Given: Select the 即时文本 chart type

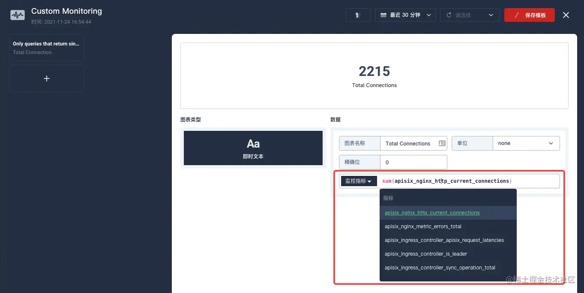Looking at the screenshot, I should (x=253, y=148).
